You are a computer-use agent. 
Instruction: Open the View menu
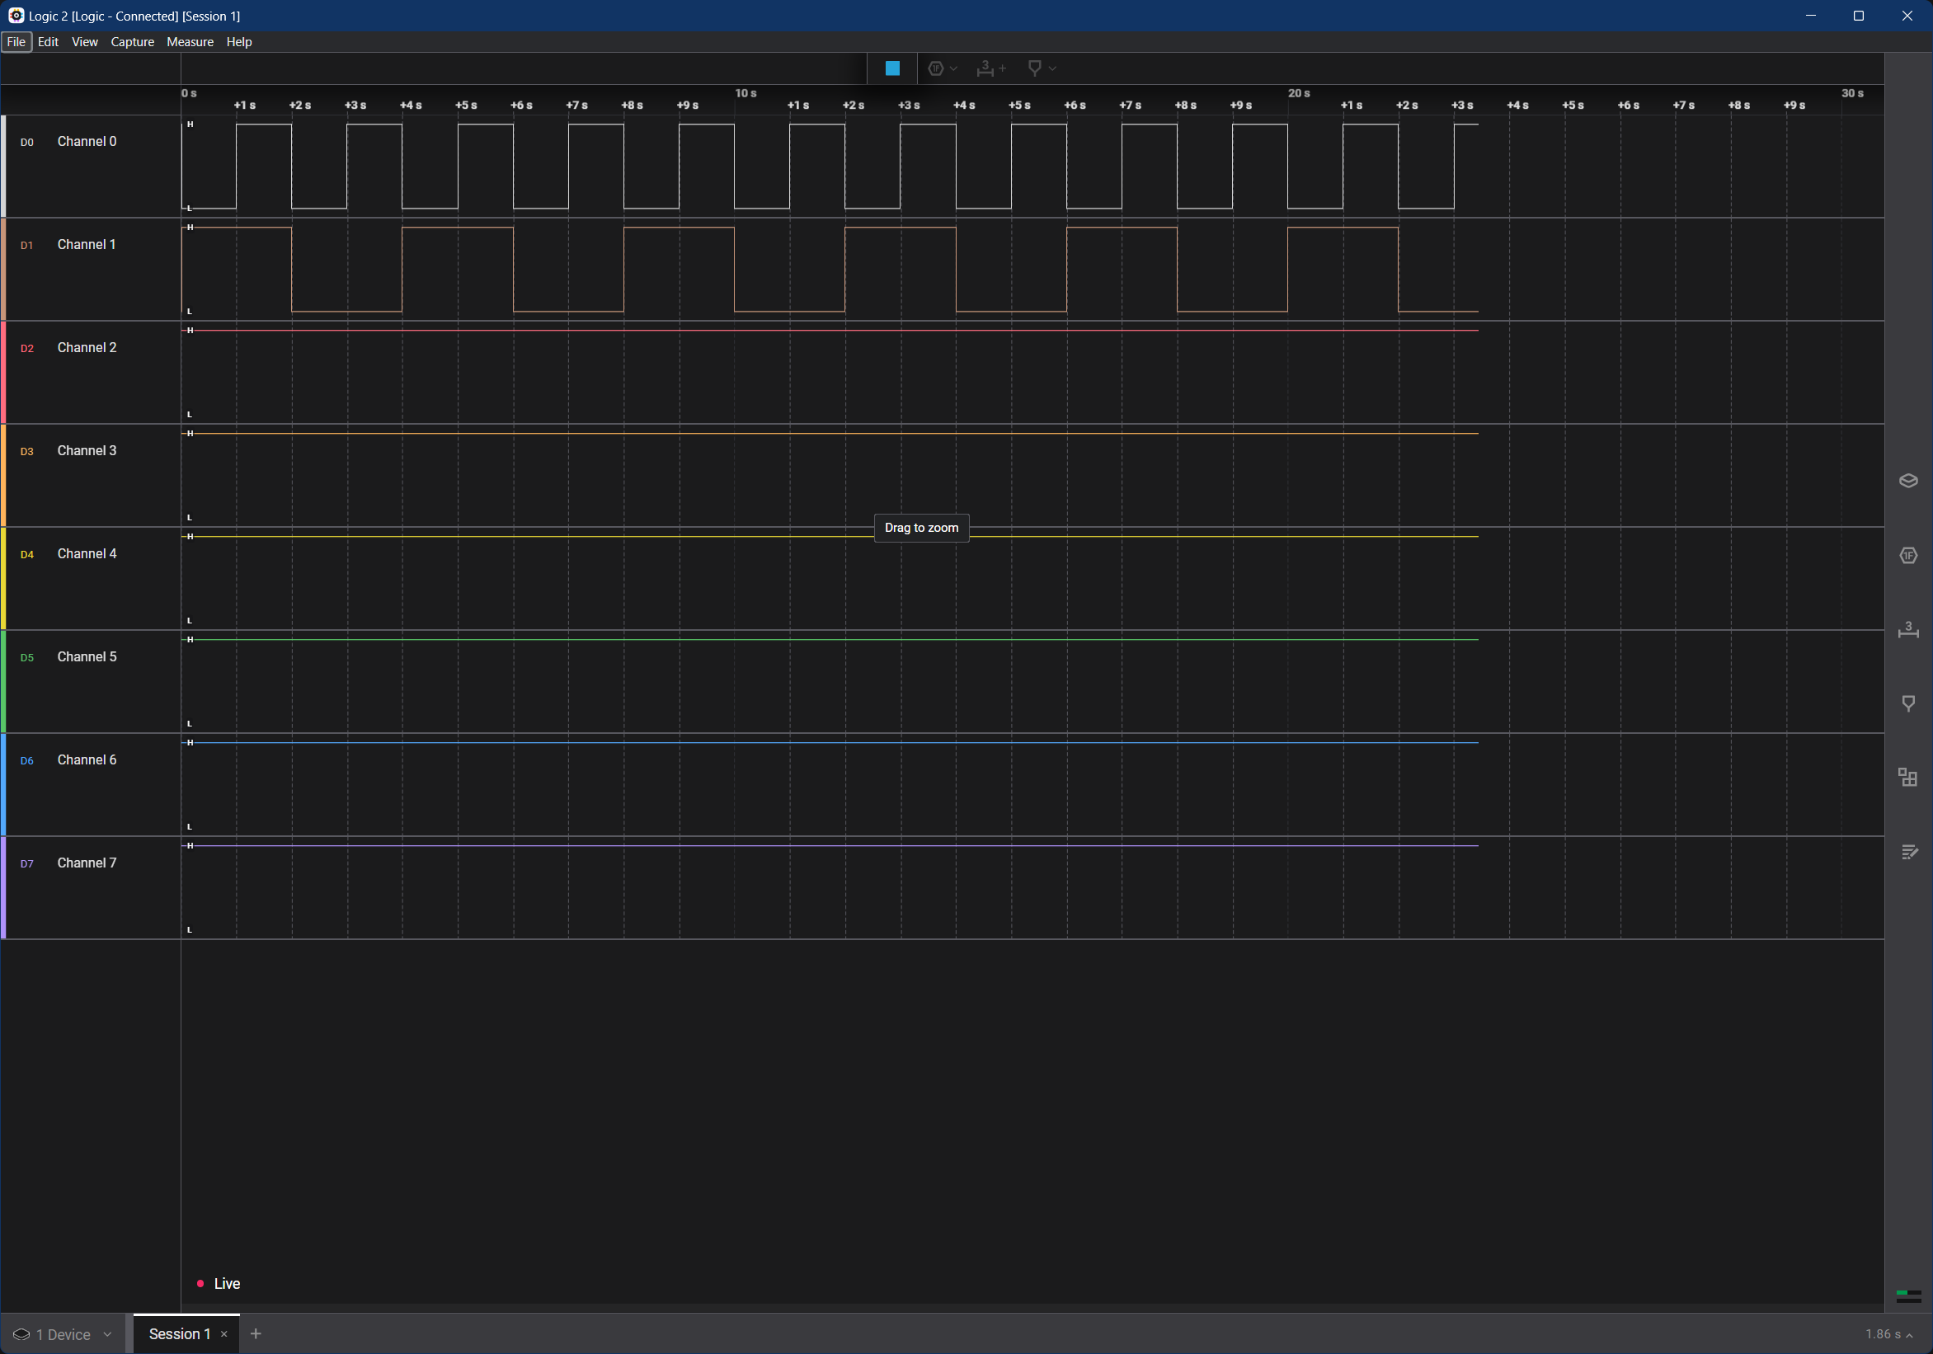[84, 42]
